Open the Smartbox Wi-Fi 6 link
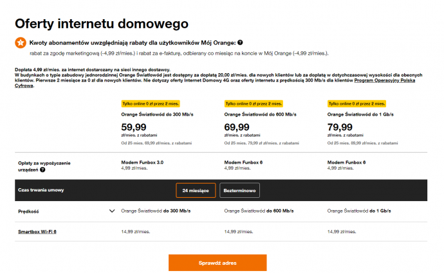The image size is (444, 273). [37, 232]
